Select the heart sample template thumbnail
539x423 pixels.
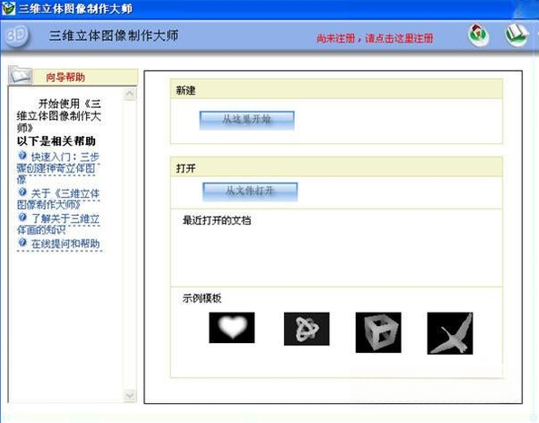tap(231, 328)
